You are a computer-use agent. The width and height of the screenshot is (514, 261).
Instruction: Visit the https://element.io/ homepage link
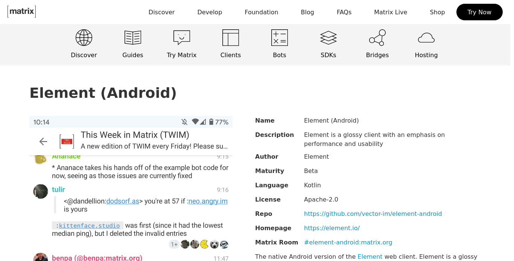[x=332, y=228]
